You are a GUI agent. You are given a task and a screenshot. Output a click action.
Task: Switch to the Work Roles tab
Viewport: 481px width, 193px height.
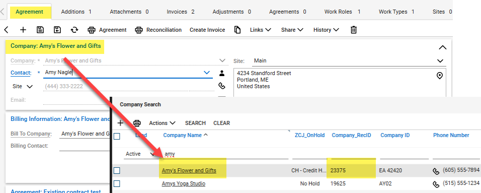(342, 12)
